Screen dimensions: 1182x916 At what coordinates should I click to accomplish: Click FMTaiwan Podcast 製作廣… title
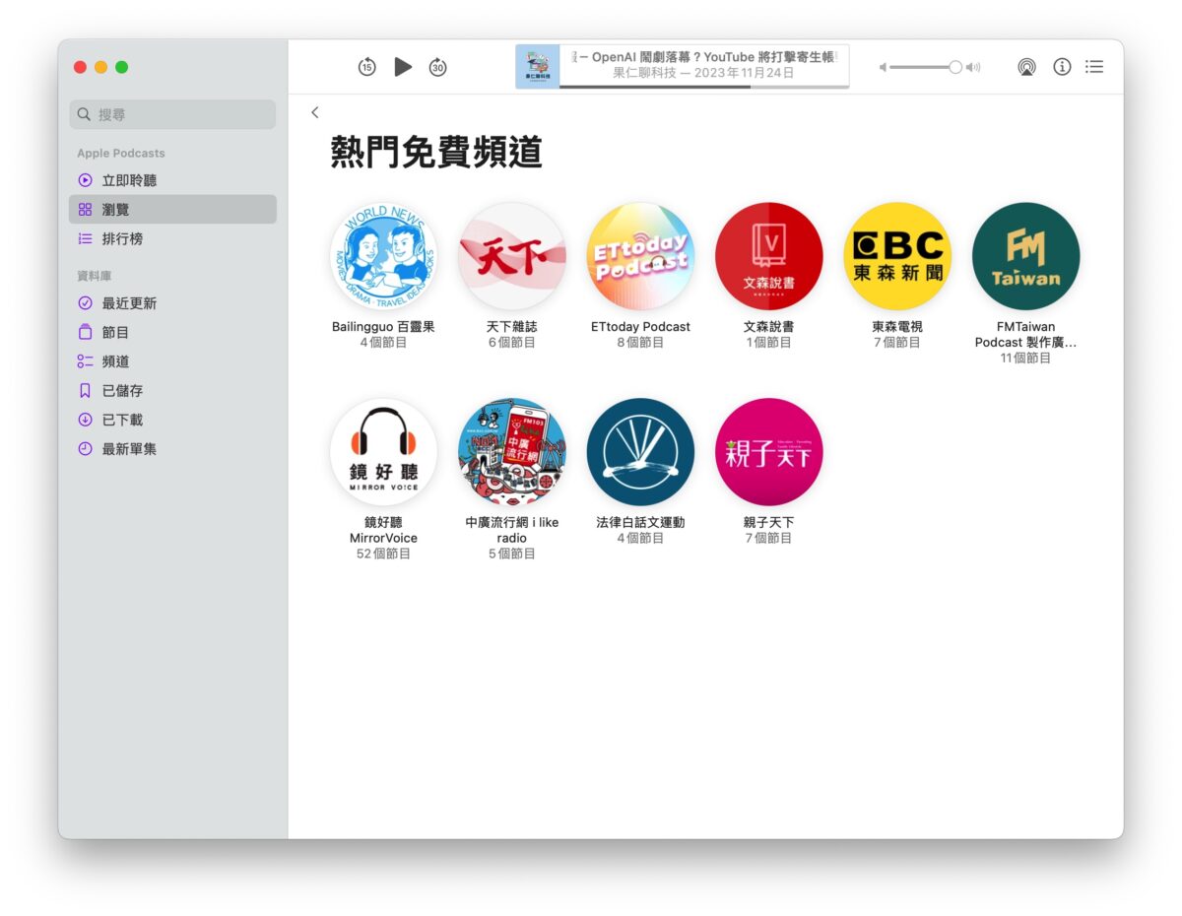[1025, 335]
